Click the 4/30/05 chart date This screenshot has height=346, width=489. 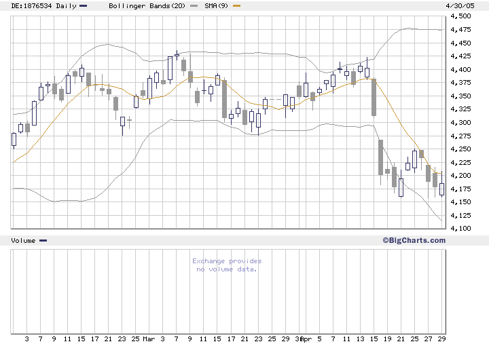click(x=460, y=6)
